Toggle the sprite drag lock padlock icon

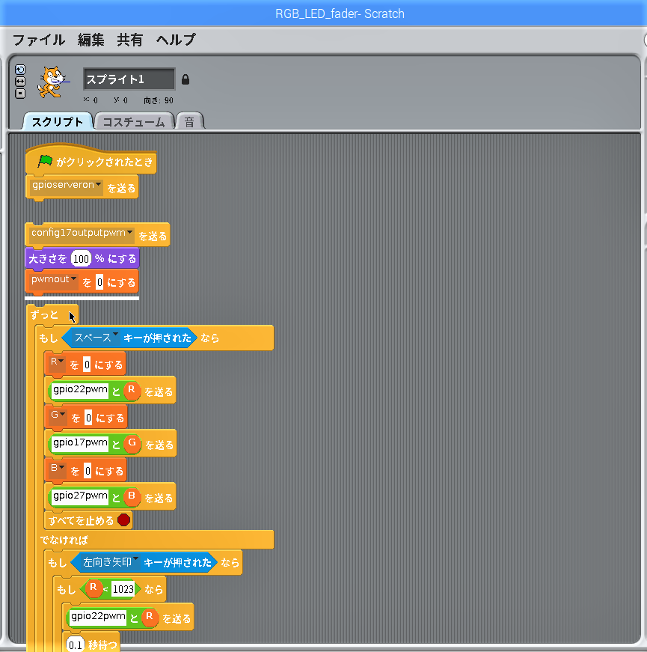(x=185, y=79)
